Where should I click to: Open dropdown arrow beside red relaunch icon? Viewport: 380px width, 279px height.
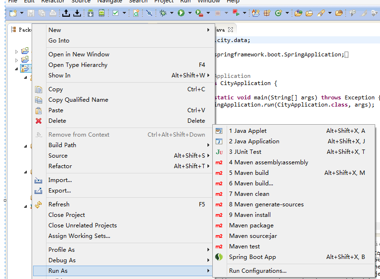[244, 13]
